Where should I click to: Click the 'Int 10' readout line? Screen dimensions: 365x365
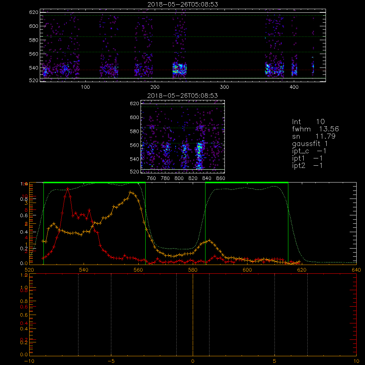click(x=308, y=122)
